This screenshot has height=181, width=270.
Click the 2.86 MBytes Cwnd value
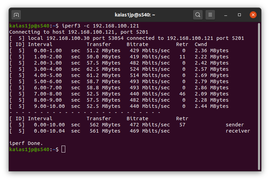pyautogui.click(x=212, y=88)
